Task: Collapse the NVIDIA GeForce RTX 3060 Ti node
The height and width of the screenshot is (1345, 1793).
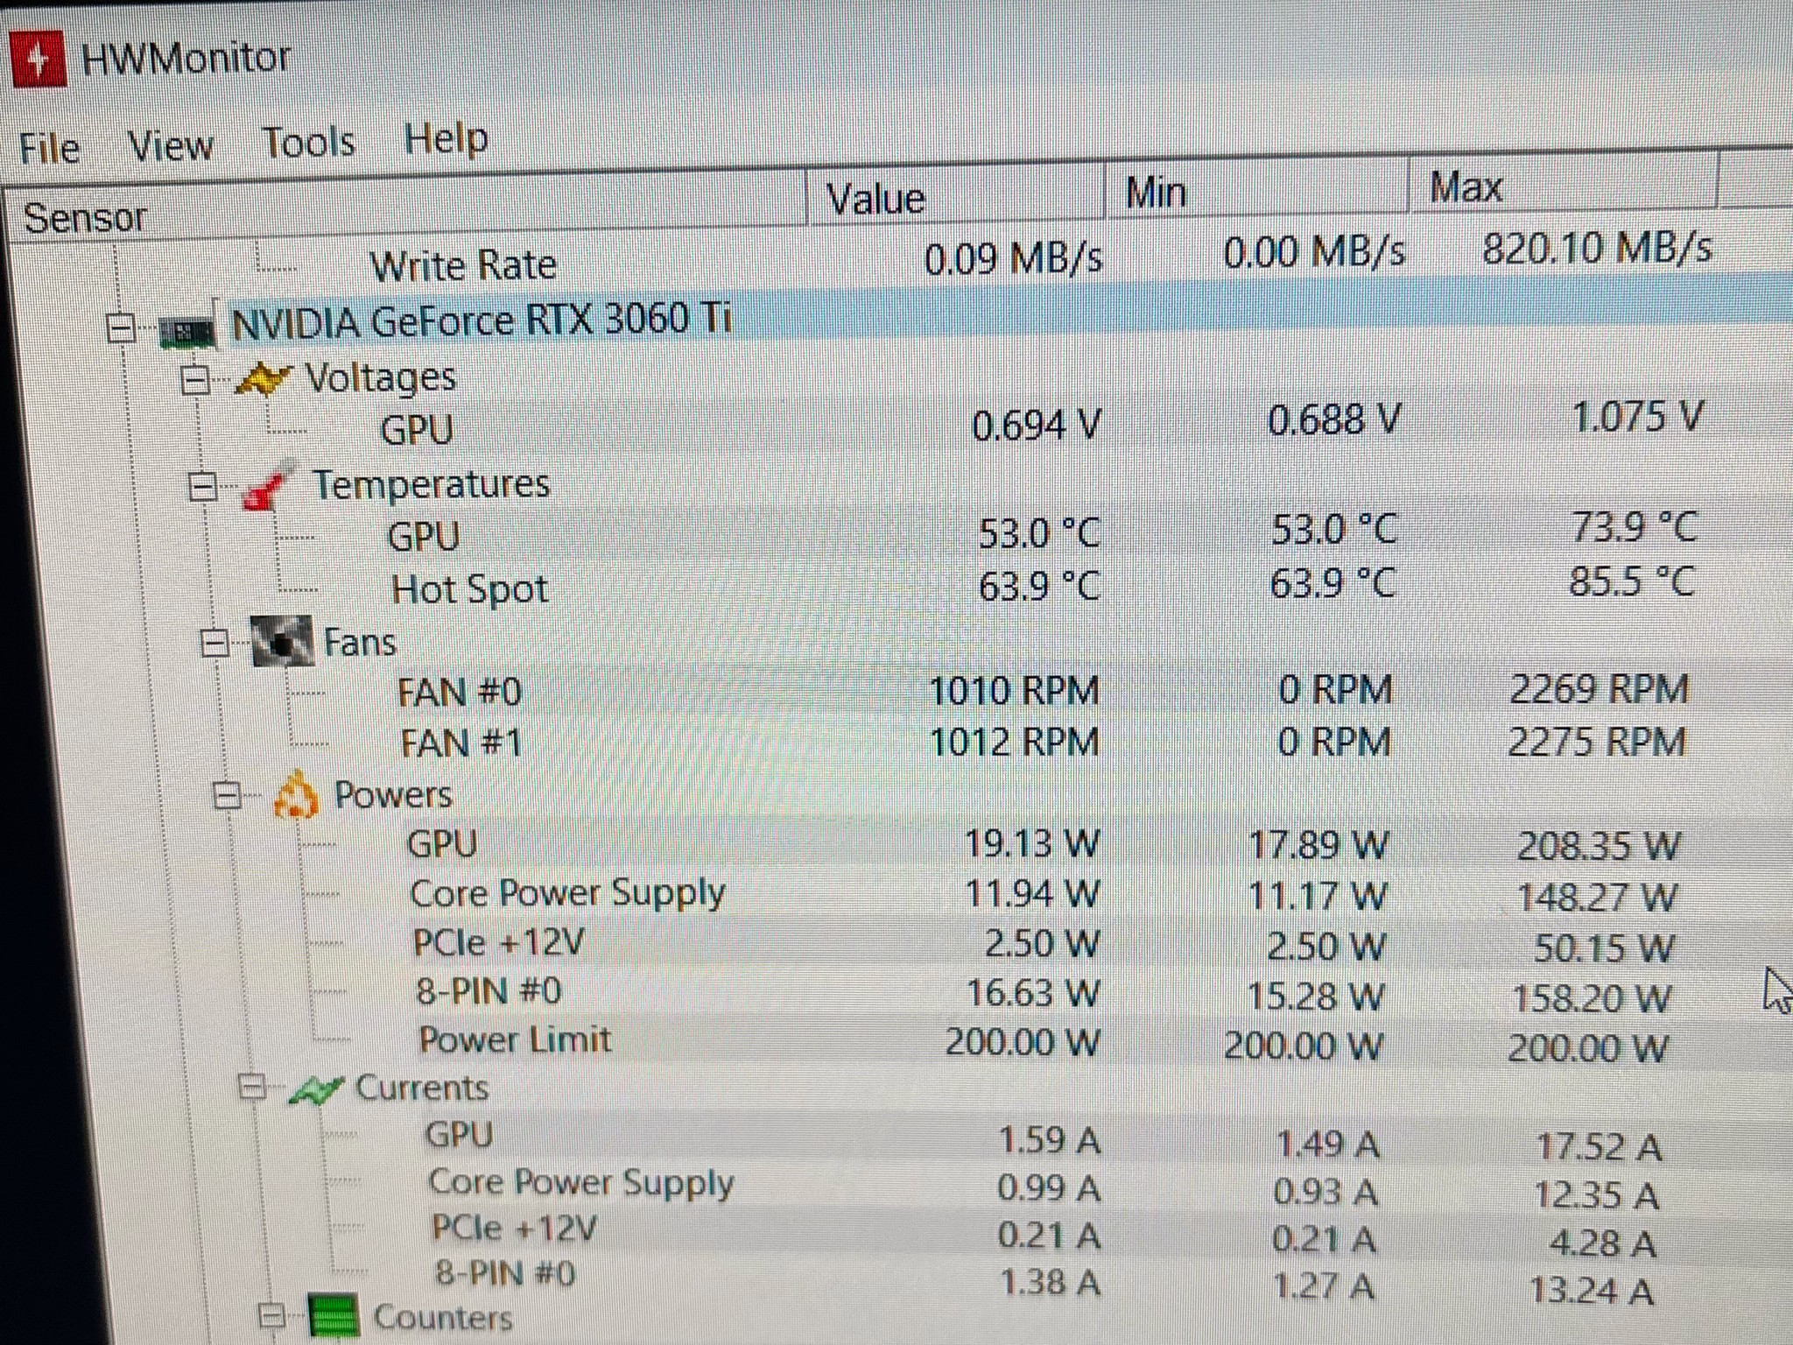Action: pos(123,329)
